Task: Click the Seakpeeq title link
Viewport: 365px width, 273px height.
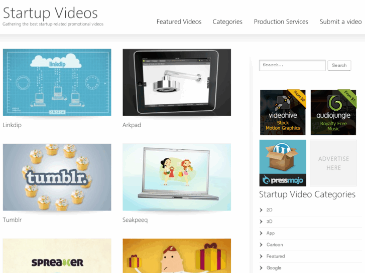Action: click(x=135, y=220)
